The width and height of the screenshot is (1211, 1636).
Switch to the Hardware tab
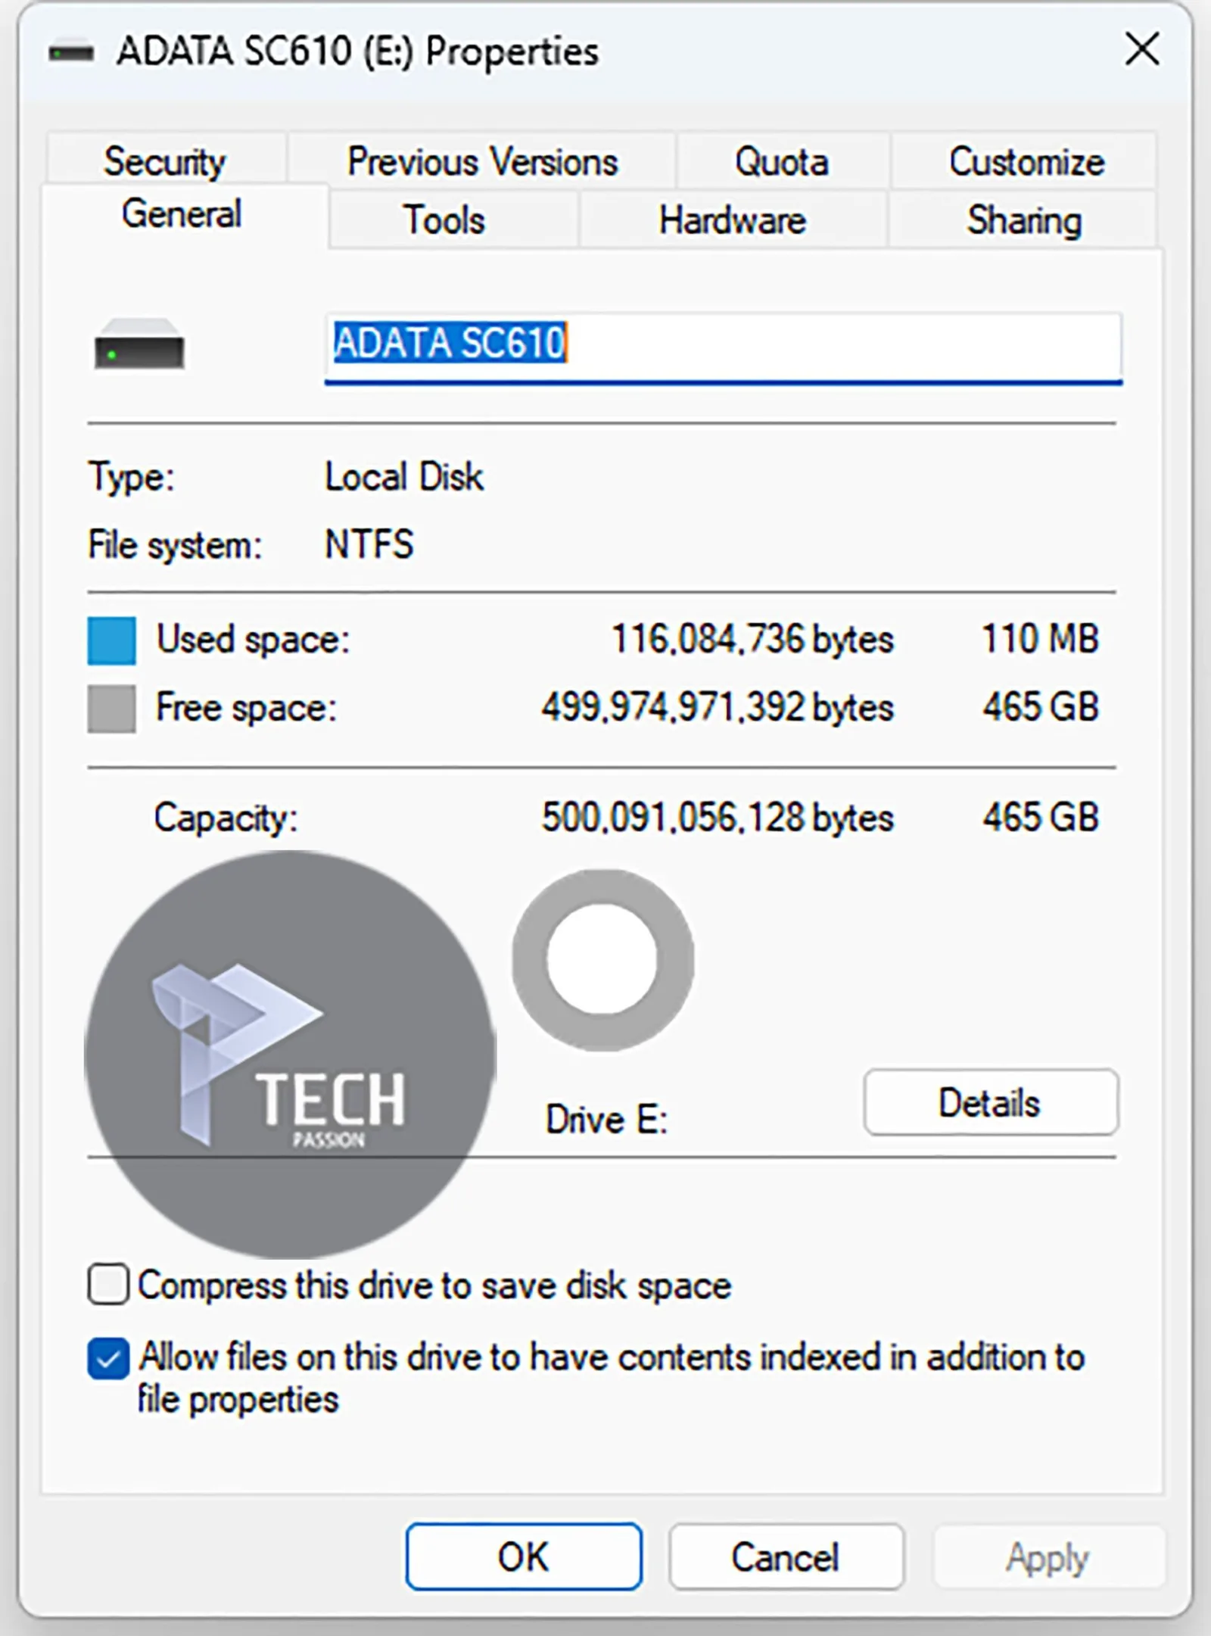coord(732,220)
